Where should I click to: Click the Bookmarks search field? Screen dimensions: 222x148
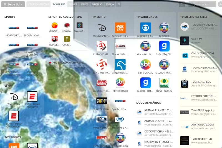coord(202,4)
